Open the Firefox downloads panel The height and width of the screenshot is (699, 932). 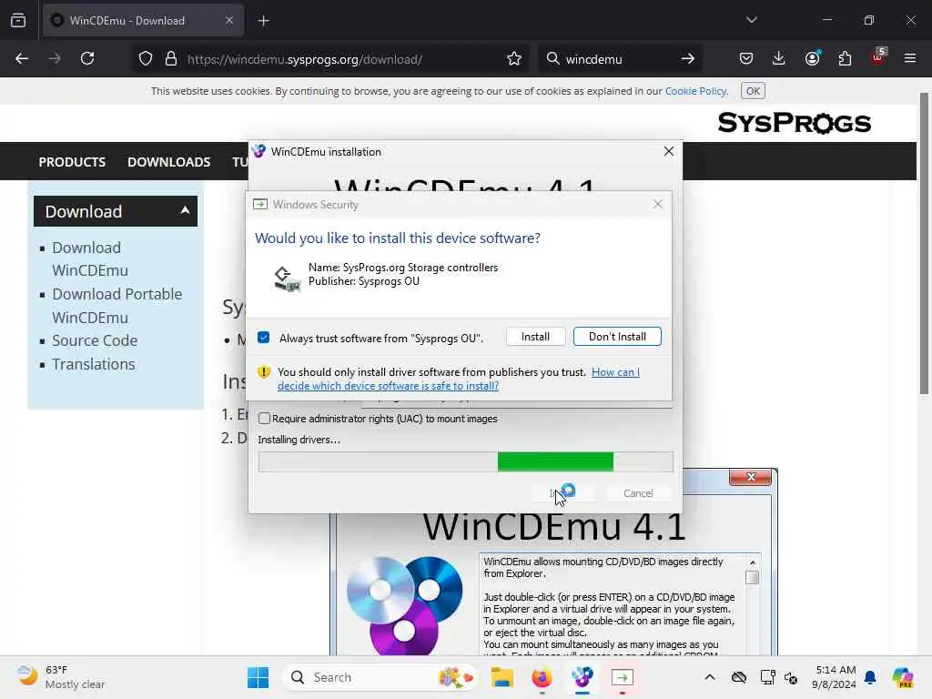779,59
